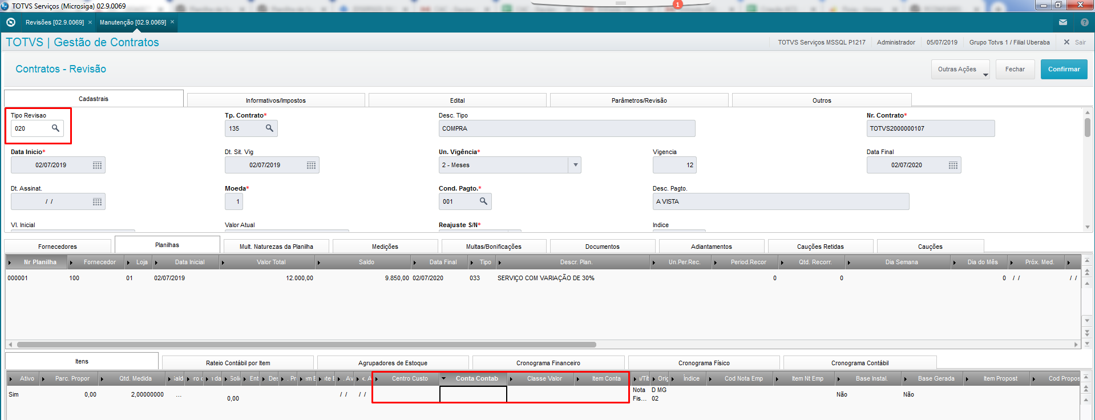Image resolution: width=1095 pixels, height=420 pixels.
Task: Open Mult. Naturezas da Planilha tab
Action: [276, 247]
